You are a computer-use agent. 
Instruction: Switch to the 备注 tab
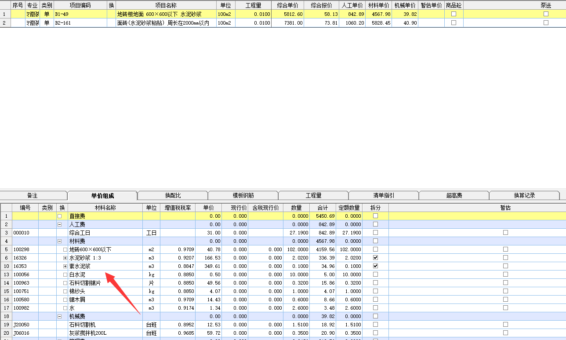click(33, 195)
